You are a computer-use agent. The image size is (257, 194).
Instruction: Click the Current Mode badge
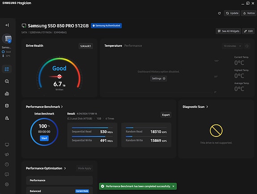(x=82, y=191)
